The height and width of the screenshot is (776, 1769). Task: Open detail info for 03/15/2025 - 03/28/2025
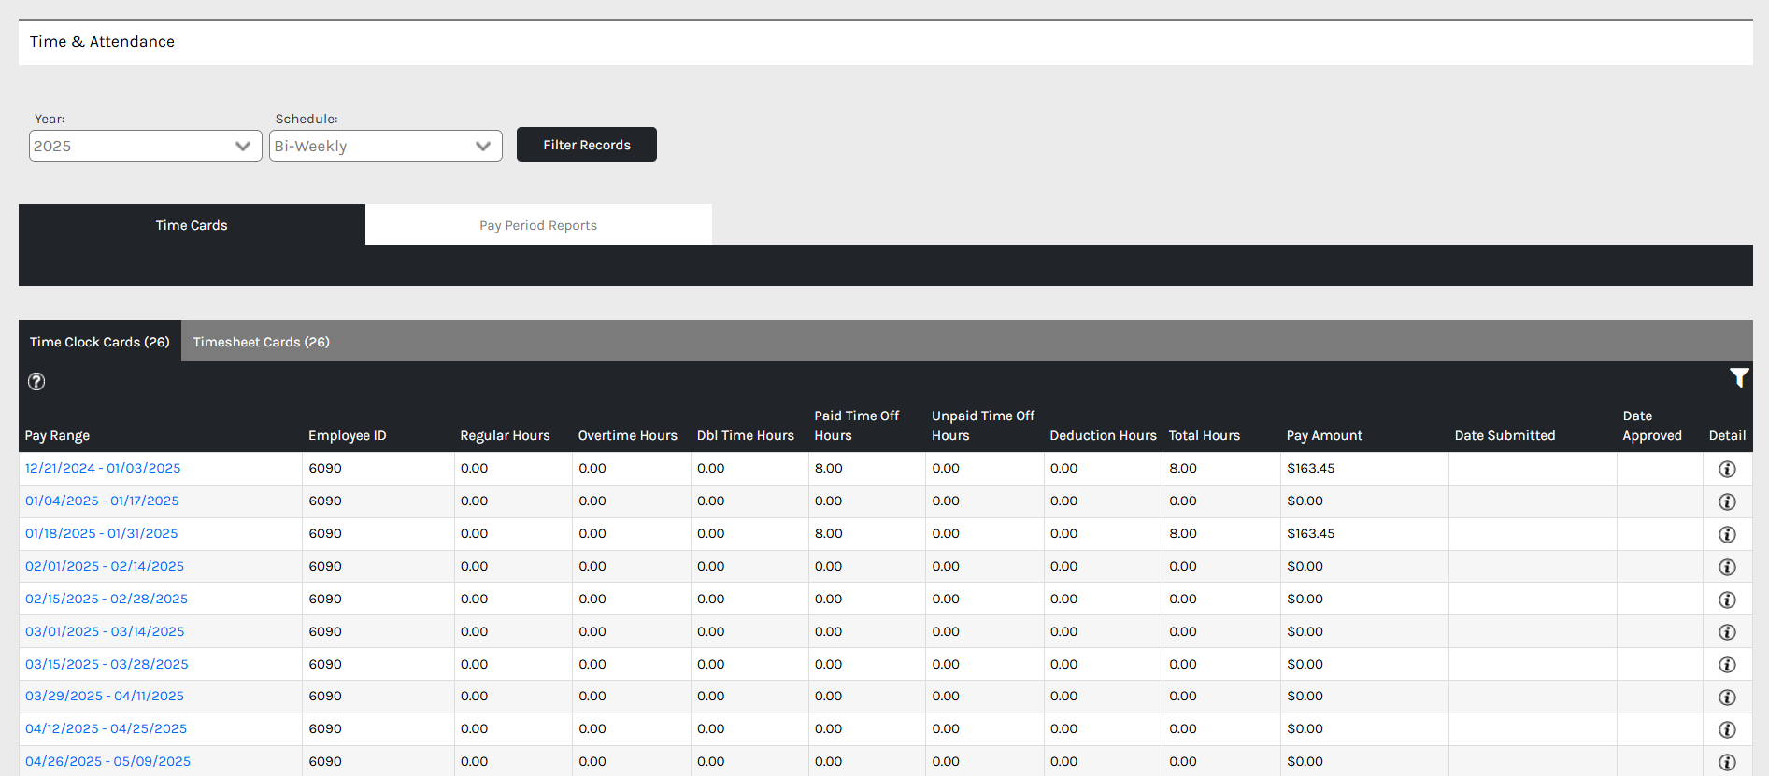[1727, 665]
